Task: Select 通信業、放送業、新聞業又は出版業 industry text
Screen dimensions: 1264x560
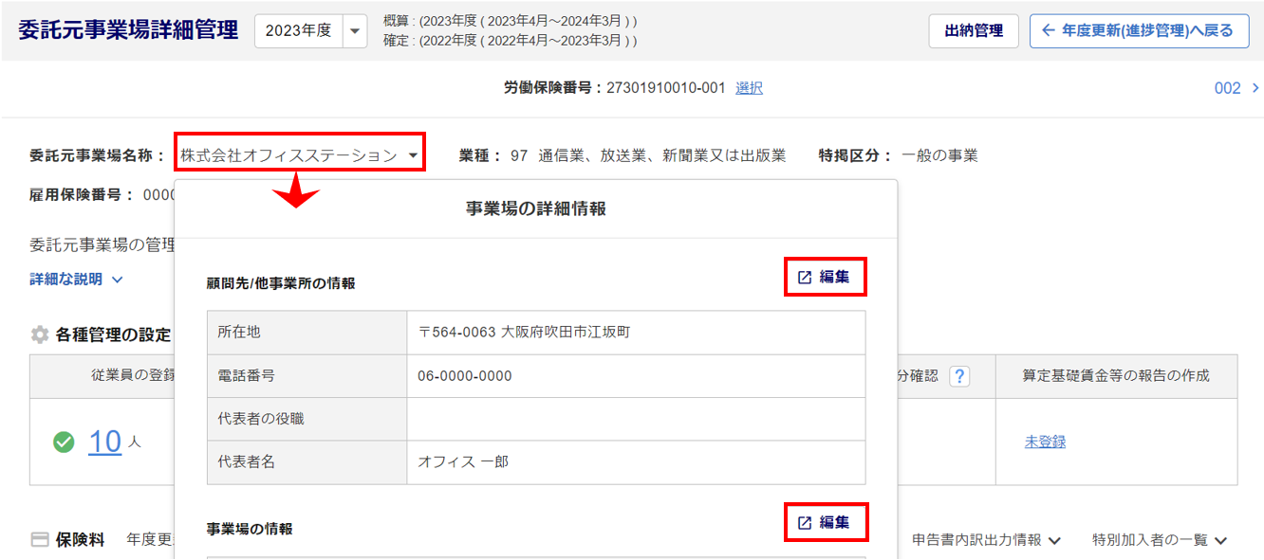Action: coord(661,155)
